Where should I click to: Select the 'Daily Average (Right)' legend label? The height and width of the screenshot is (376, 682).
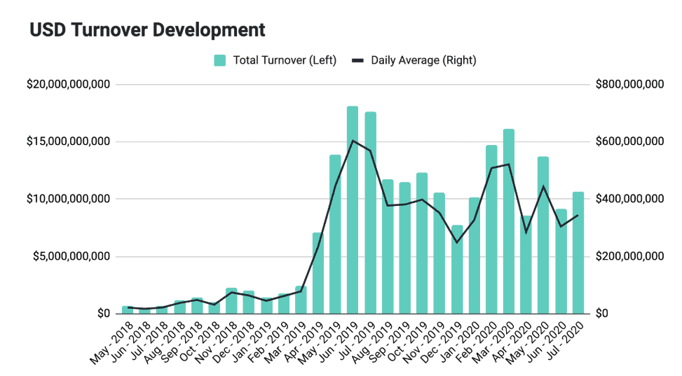(423, 61)
